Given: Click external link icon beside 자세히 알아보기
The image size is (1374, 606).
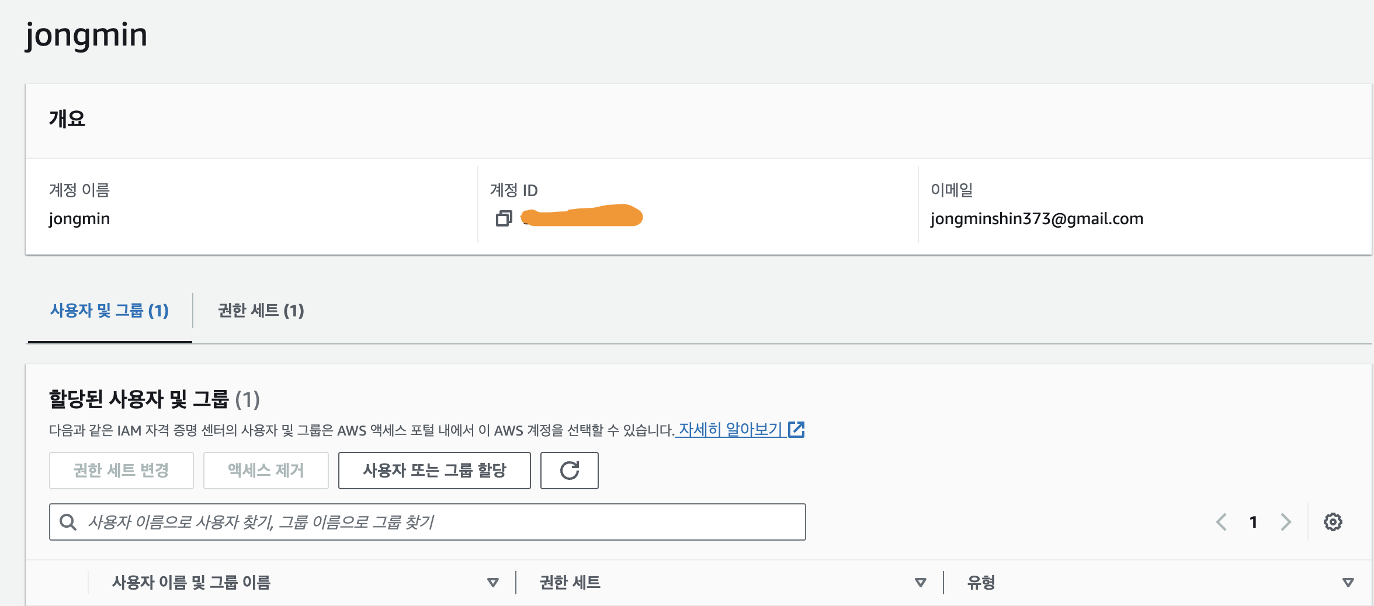Looking at the screenshot, I should point(796,430).
